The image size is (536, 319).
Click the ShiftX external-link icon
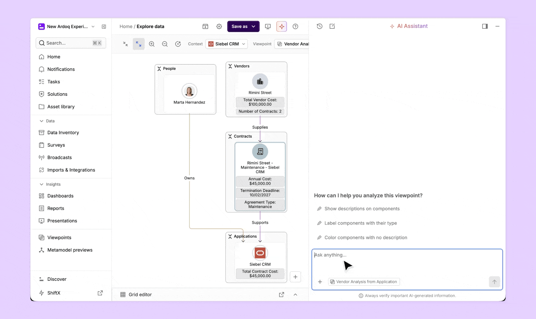(x=100, y=293)
